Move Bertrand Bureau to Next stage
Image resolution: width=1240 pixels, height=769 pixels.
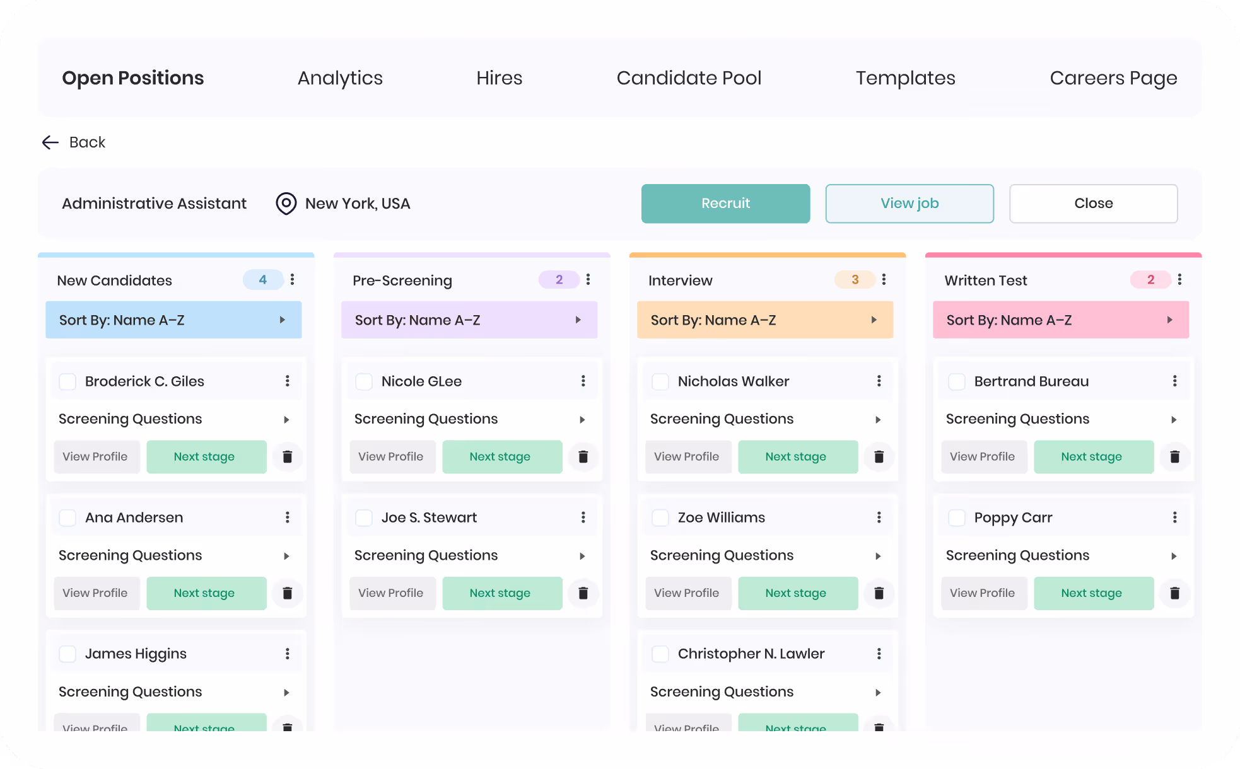(x=1094, y=457)
